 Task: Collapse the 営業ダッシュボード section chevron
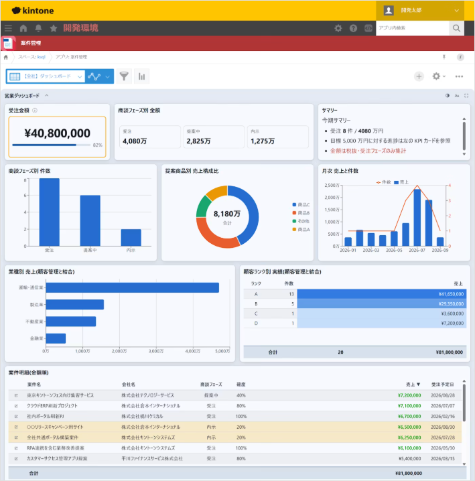point(47,96)
